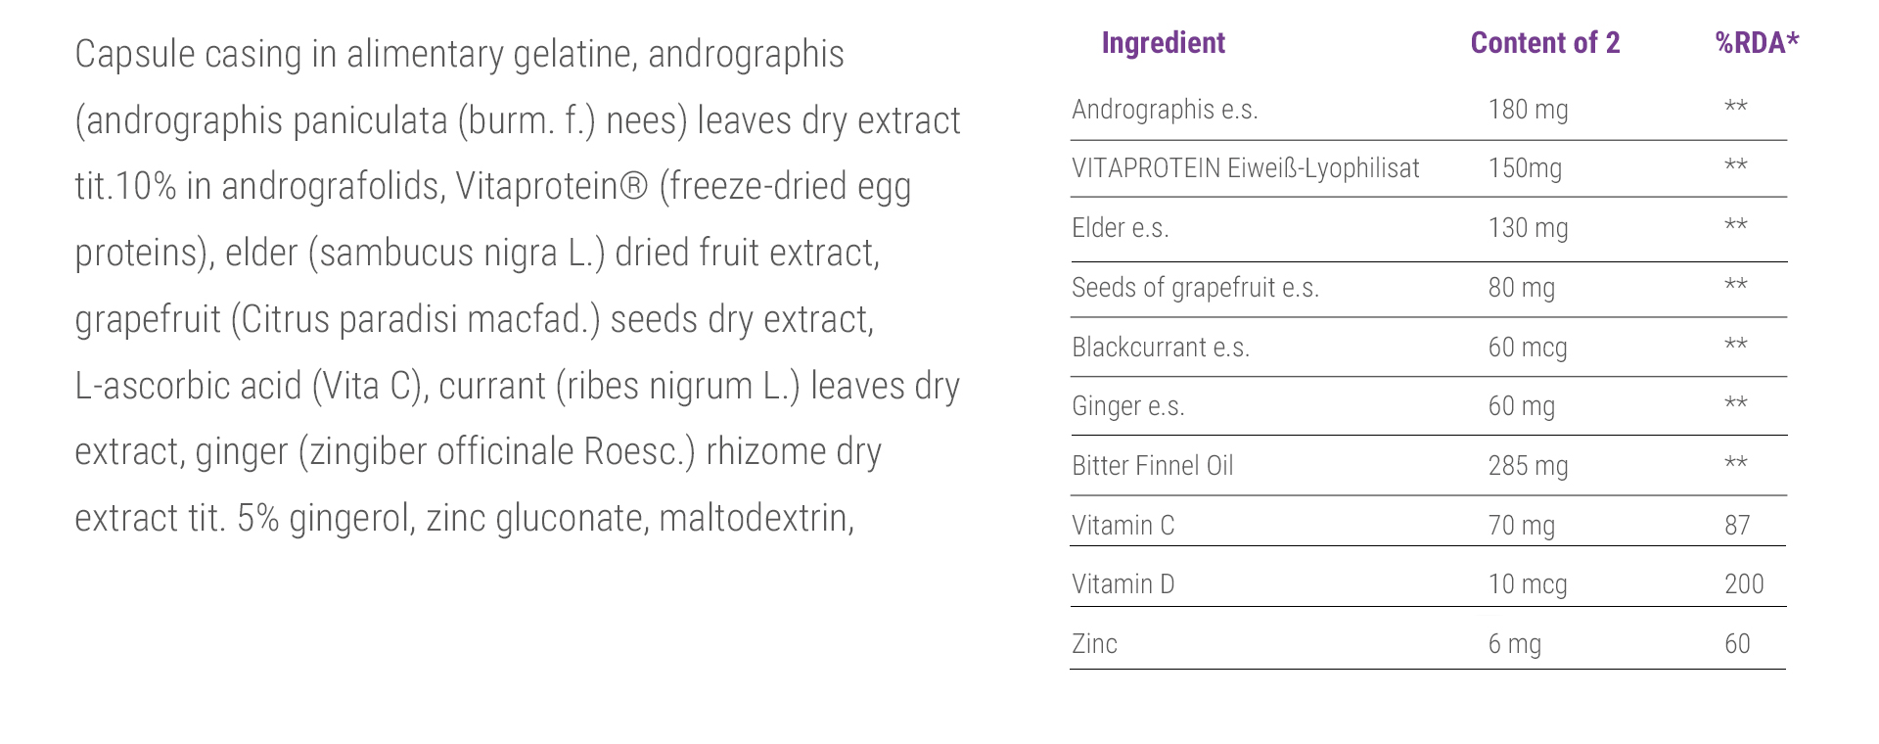Select the Andrographis e.s. row label
The height and width of the screenshot is (744, 1879).
pyautogui.click(x=1165, y=110)
